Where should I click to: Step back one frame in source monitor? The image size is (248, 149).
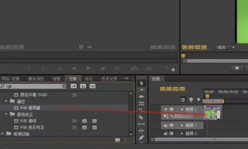[x=74, y=68]
